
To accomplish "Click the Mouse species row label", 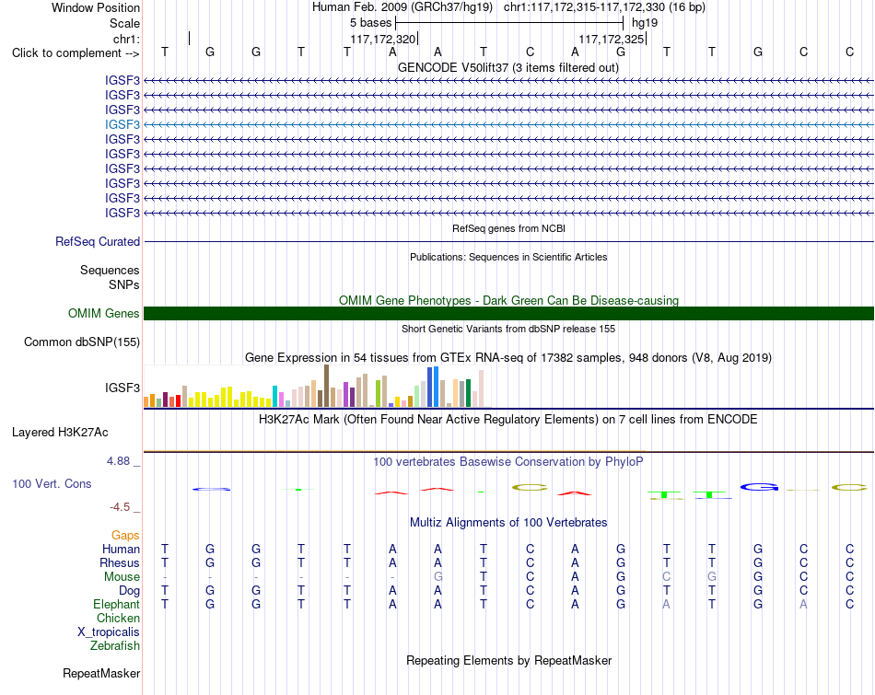I will (x=122, y=577).
